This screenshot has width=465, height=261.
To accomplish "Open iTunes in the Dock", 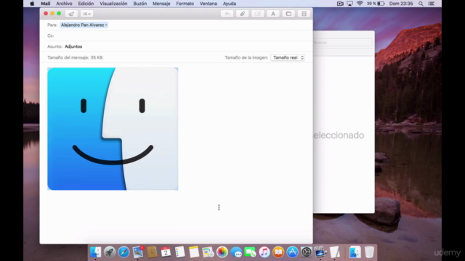I will tap(264, 252).
